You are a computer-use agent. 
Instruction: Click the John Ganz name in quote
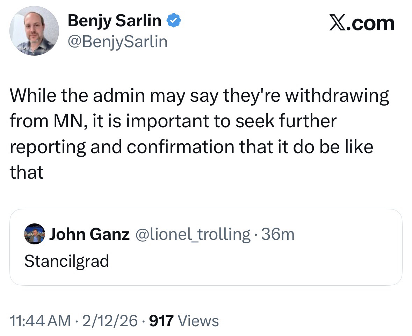click(x=89, y=234)
